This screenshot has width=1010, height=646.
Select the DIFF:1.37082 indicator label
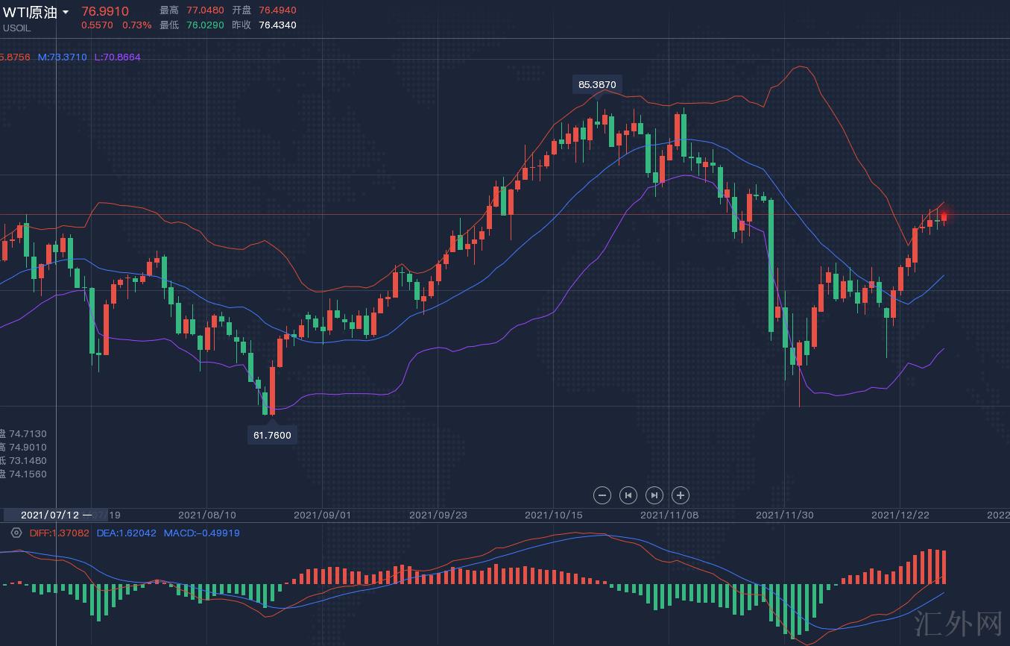point(59,533)
